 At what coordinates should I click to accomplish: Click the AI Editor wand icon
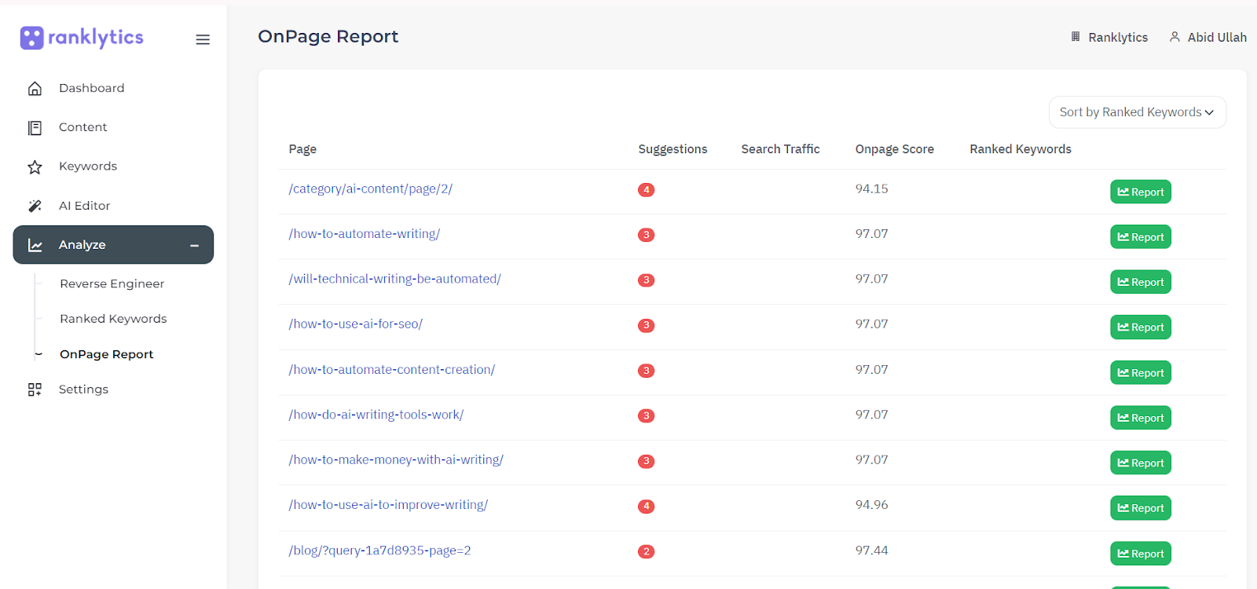click(35, 206)
